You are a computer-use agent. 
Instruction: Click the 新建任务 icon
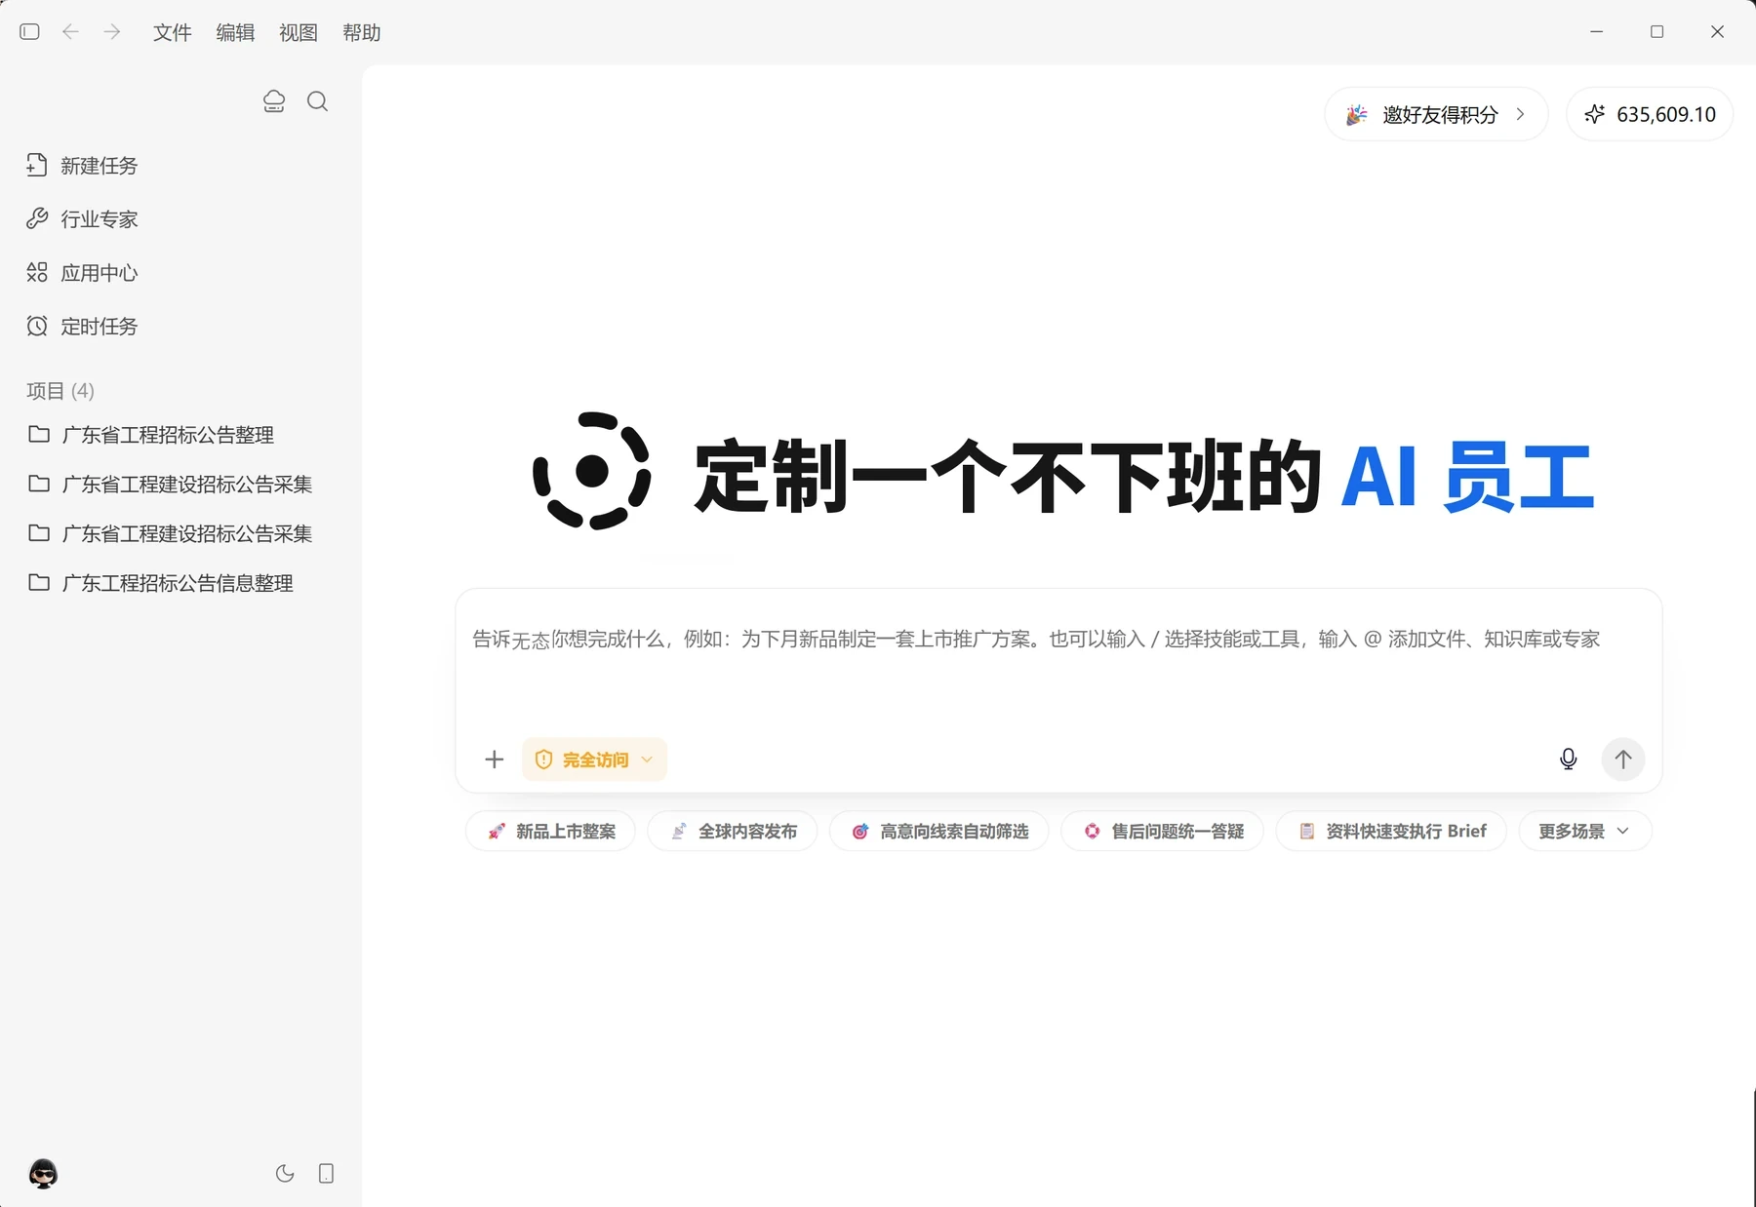(x=37, y=165)
